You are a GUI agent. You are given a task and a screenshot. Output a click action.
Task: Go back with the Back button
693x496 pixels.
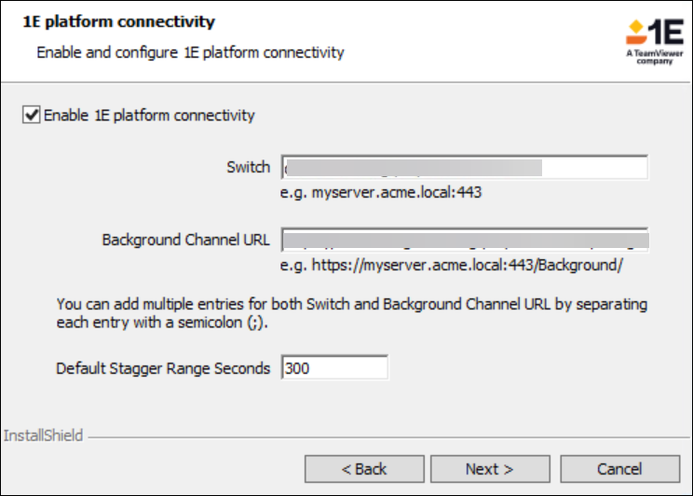coord(364,469)
